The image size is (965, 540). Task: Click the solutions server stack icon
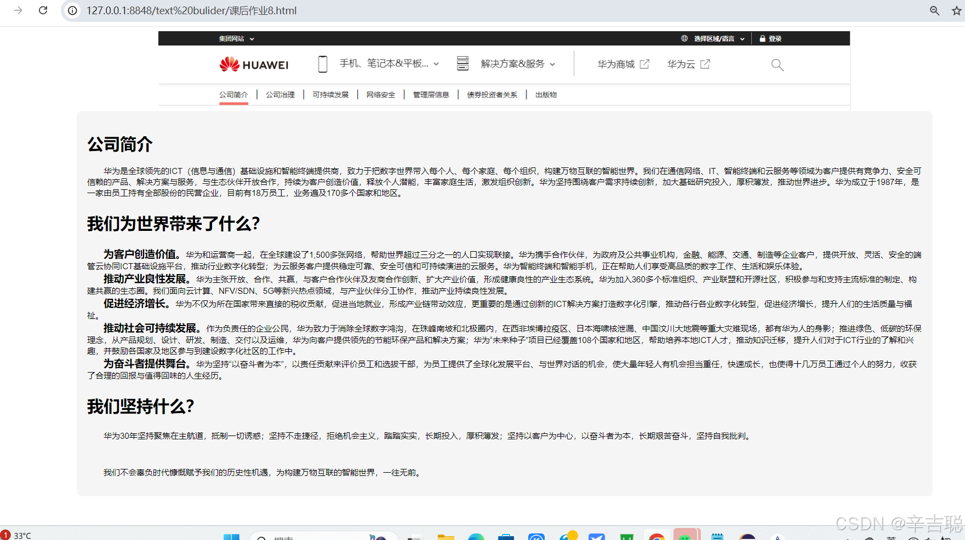pyautogui.click(x=463, y=63)
